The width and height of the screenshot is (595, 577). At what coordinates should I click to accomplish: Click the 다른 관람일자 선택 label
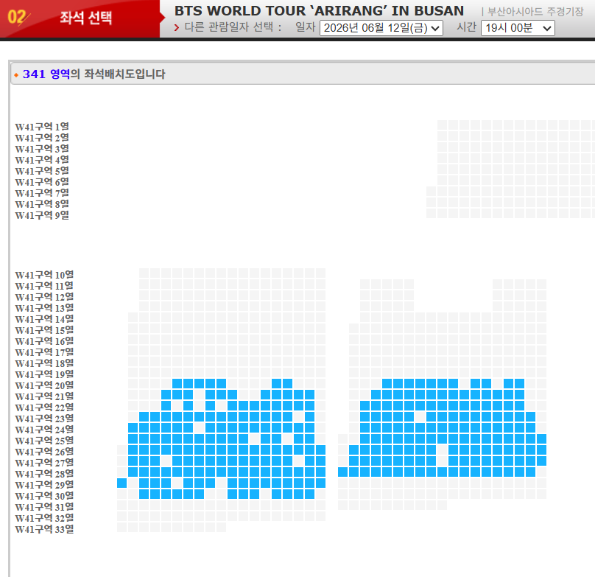pos(229,27)
